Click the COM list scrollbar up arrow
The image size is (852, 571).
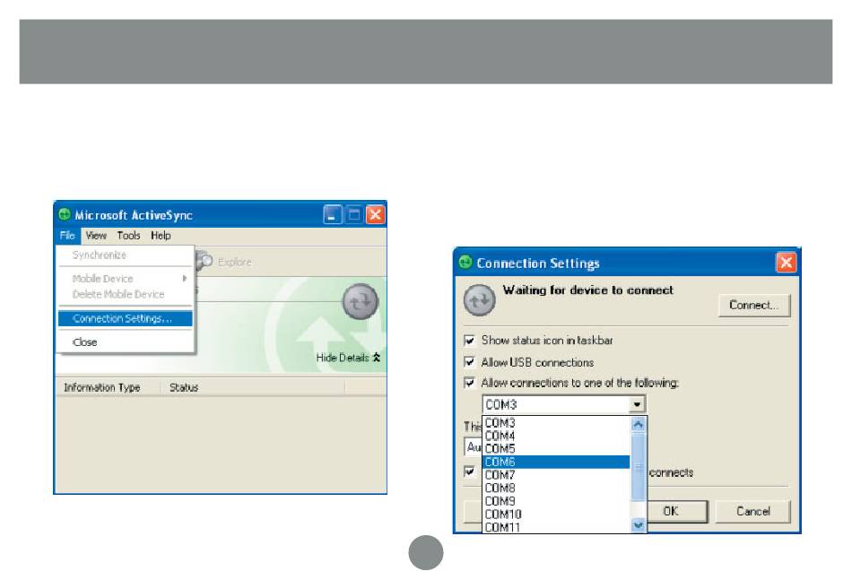pos(638,424)
